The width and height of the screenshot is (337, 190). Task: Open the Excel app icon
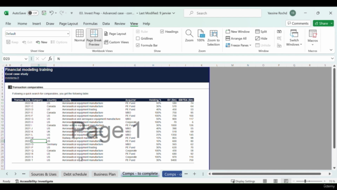(x=6, y=13)
